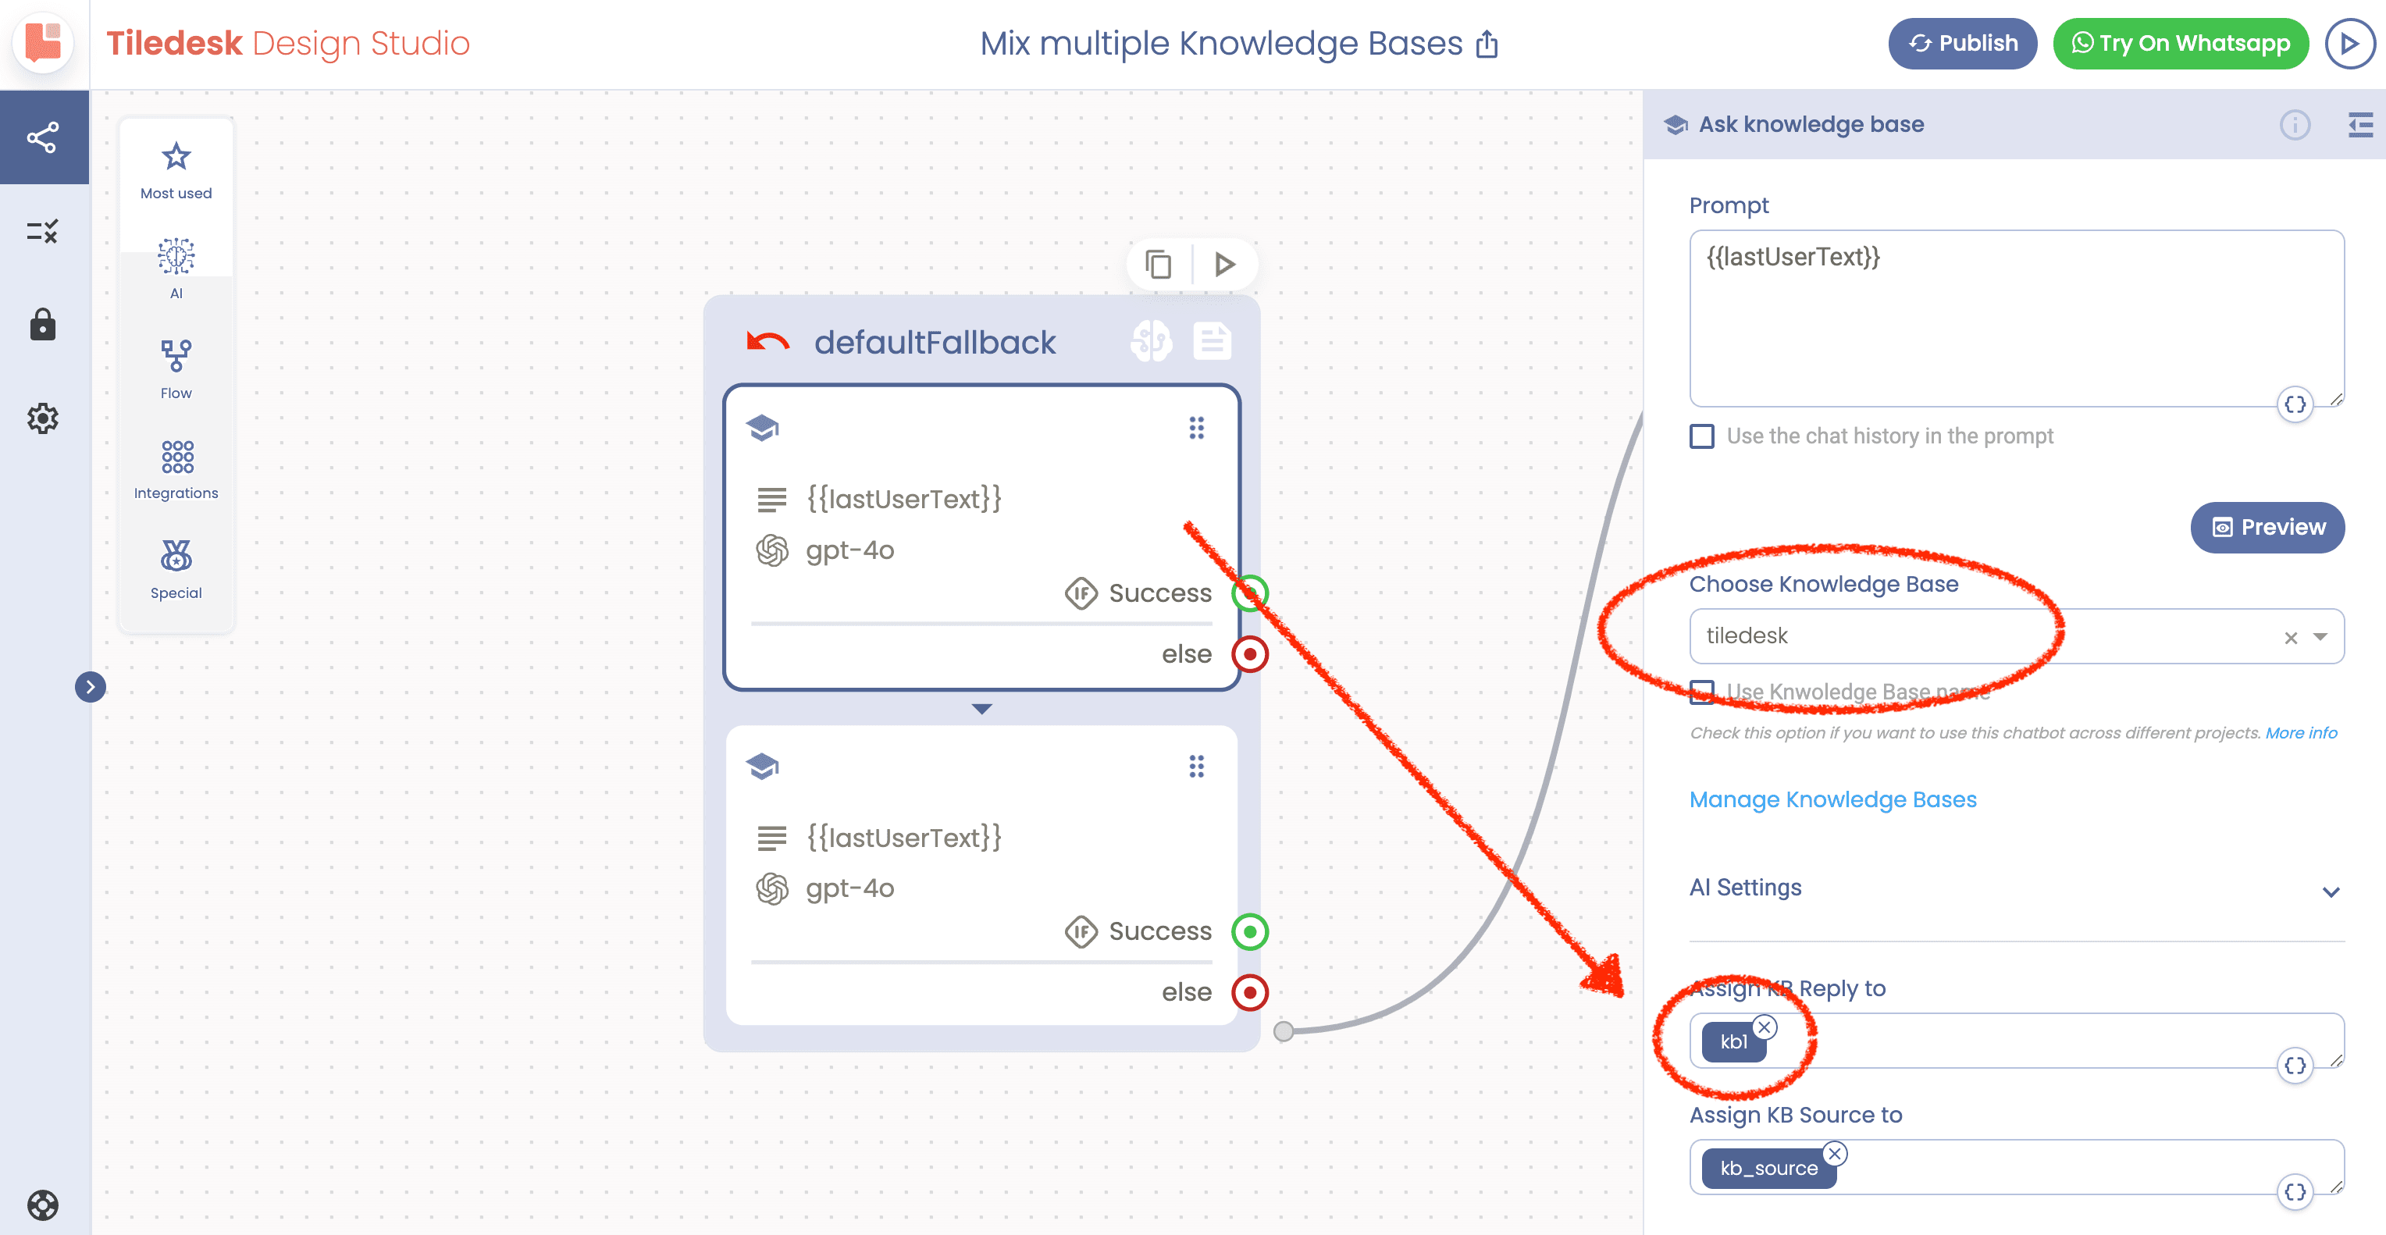The width and height of the screenshot is (2386, 1235).
Task: Remove the kb_source variable chip
Action: [x=1835, y=1154]
